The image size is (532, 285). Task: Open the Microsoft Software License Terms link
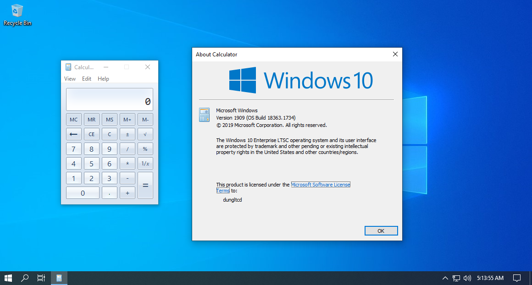tap(320, 185)
